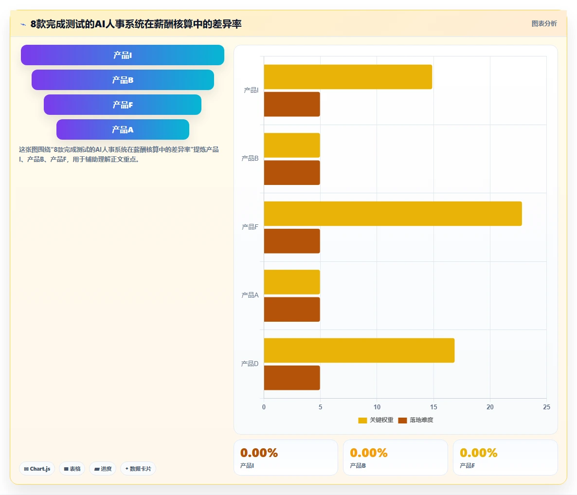The height and width of the screenshot is (495, 577).
Task: Select the 产品A funnel bar
Action: click(123, 129)
